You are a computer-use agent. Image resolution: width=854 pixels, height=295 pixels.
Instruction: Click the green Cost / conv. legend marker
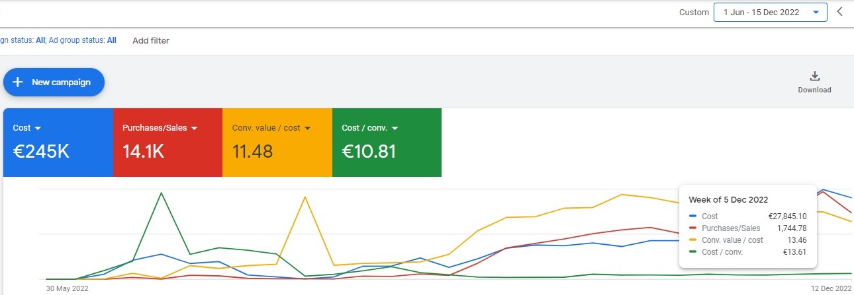pyautogui.click(x=692, y=252)
